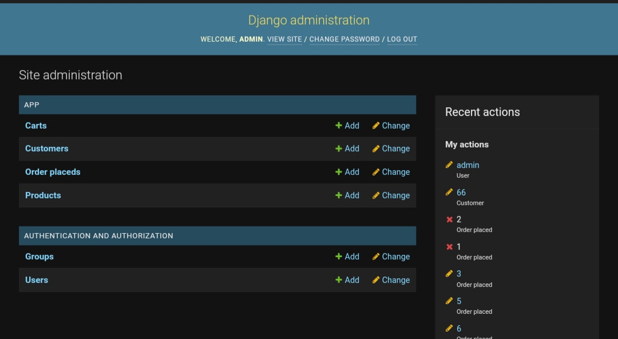Add a new Group
The height and width of the screenshot is (339, 618).
point(347,256)
